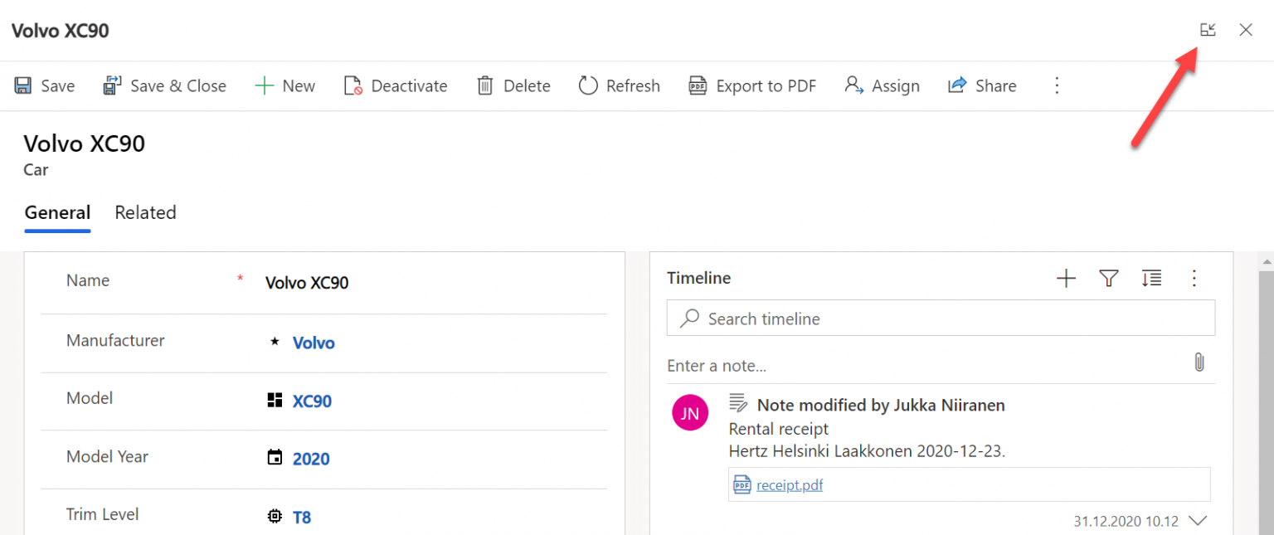Click the Search timeline field
The image size is (1274, 535).
tap(941, 319)
